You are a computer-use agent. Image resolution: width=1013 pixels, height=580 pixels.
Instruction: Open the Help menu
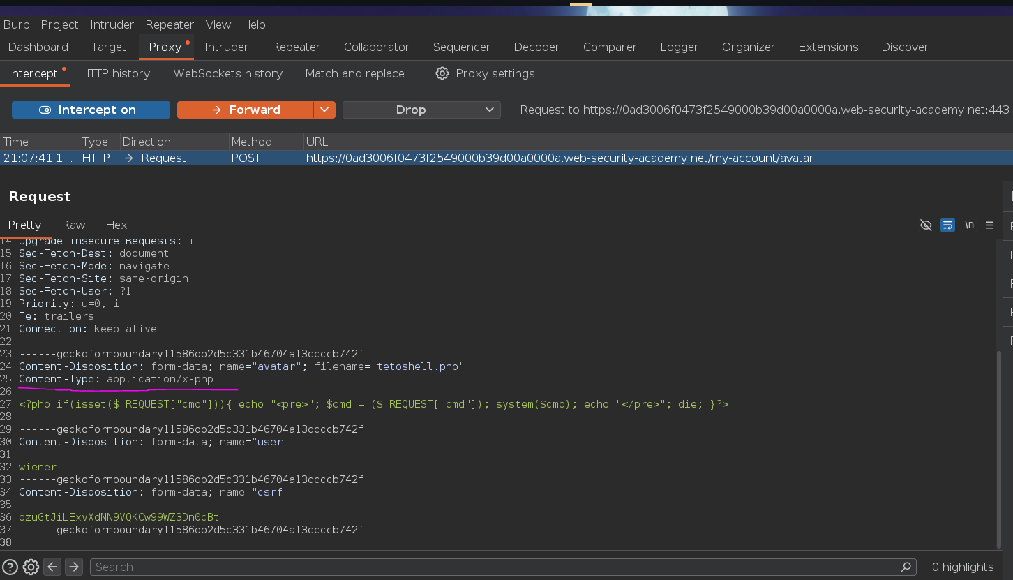(253, 24)
